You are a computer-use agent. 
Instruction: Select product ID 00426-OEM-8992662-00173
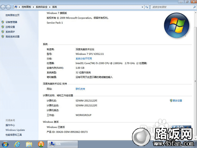coord(72,132)
